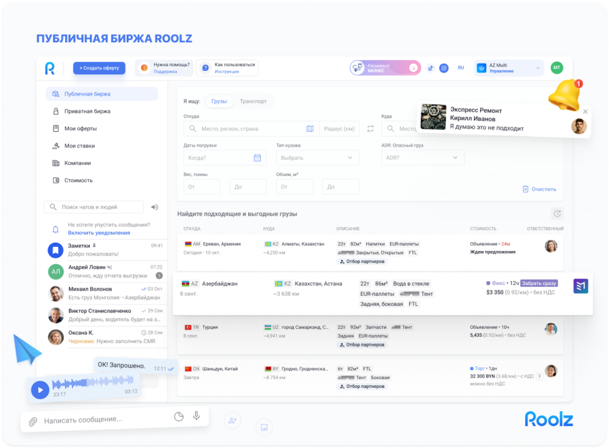This screenshot has height=448, width=609.
Task: Focus the Радиус (км) field
Action: tap(339, 129)
